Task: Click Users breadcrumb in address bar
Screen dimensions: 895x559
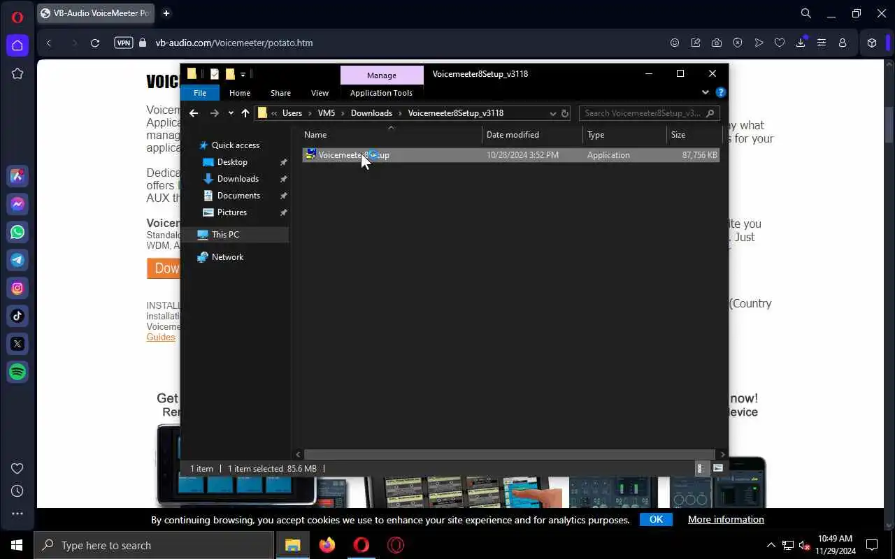Action: 292,113
